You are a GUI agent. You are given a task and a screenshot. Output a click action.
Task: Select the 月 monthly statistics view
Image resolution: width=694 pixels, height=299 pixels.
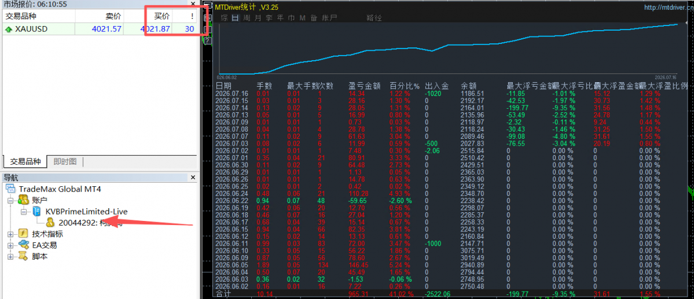258,18
